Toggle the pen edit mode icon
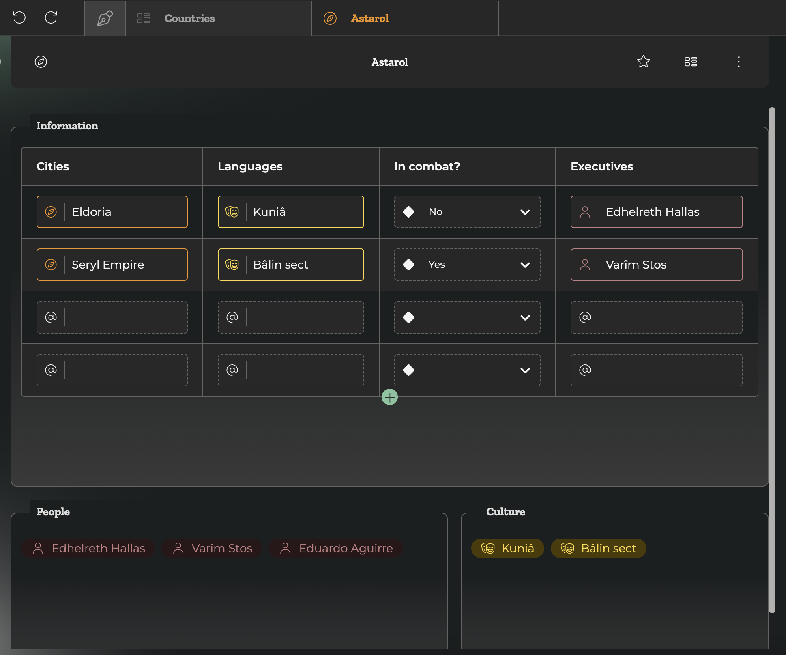Screen dimensions: 786x655 [x=105, y=18]
